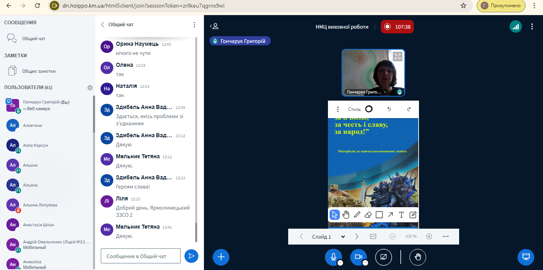Go to next slide arrow
Screen dimensions: 543x270
(357, 237)
